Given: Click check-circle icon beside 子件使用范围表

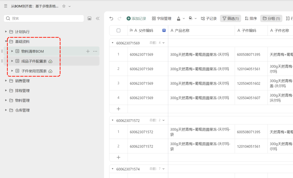Looking at the screenshot, I should point(50,71).
